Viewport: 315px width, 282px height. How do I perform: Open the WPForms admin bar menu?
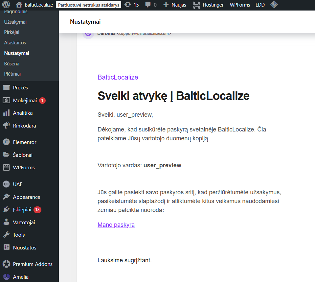coord(240,5)
